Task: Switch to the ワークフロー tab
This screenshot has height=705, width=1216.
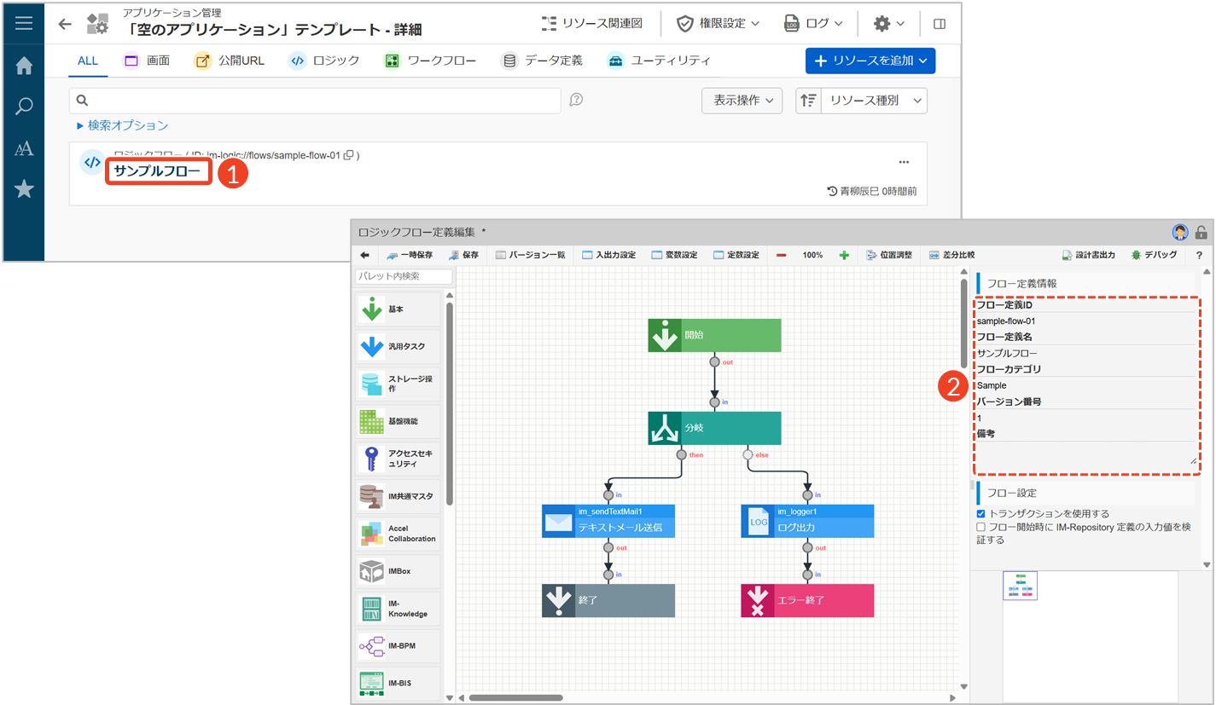Action: [x=430, y=61]
